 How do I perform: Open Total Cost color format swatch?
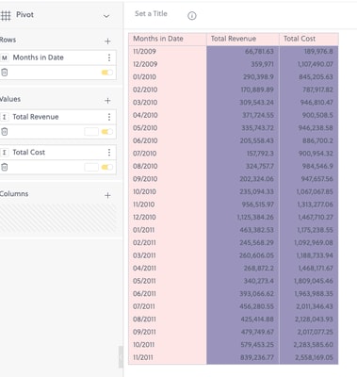click(91, 167)
